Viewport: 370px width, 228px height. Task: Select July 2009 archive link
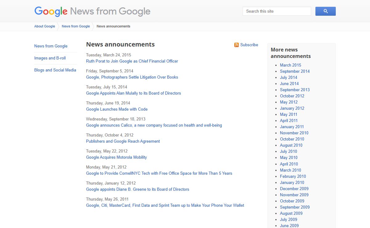(x=289, y=219)
